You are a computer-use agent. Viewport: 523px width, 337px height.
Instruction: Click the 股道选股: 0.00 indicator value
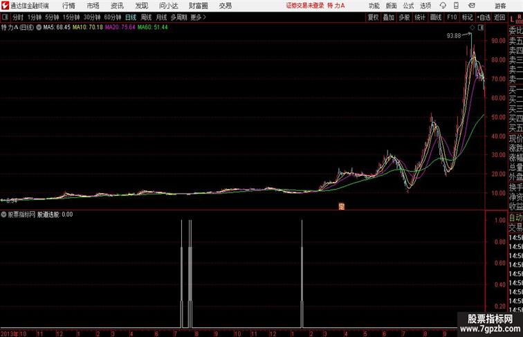[55, 215]
